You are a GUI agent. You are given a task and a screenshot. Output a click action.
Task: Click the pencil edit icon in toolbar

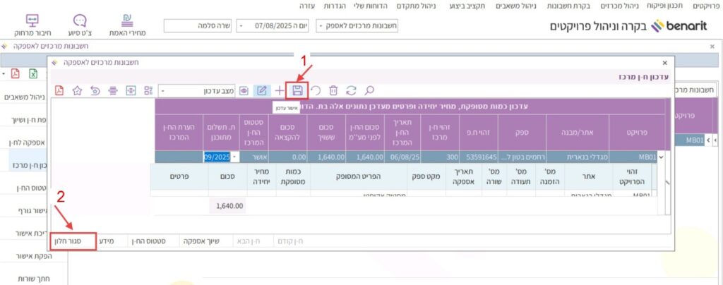click(x=261, y=90)
